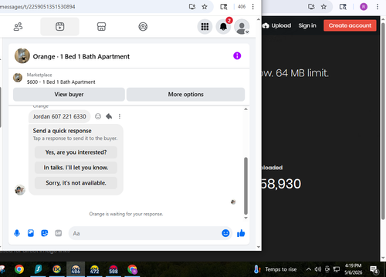The height and width of the screenshot is (277, 386).
Task: Focus the Aa message input field
Action: [145, 233]
